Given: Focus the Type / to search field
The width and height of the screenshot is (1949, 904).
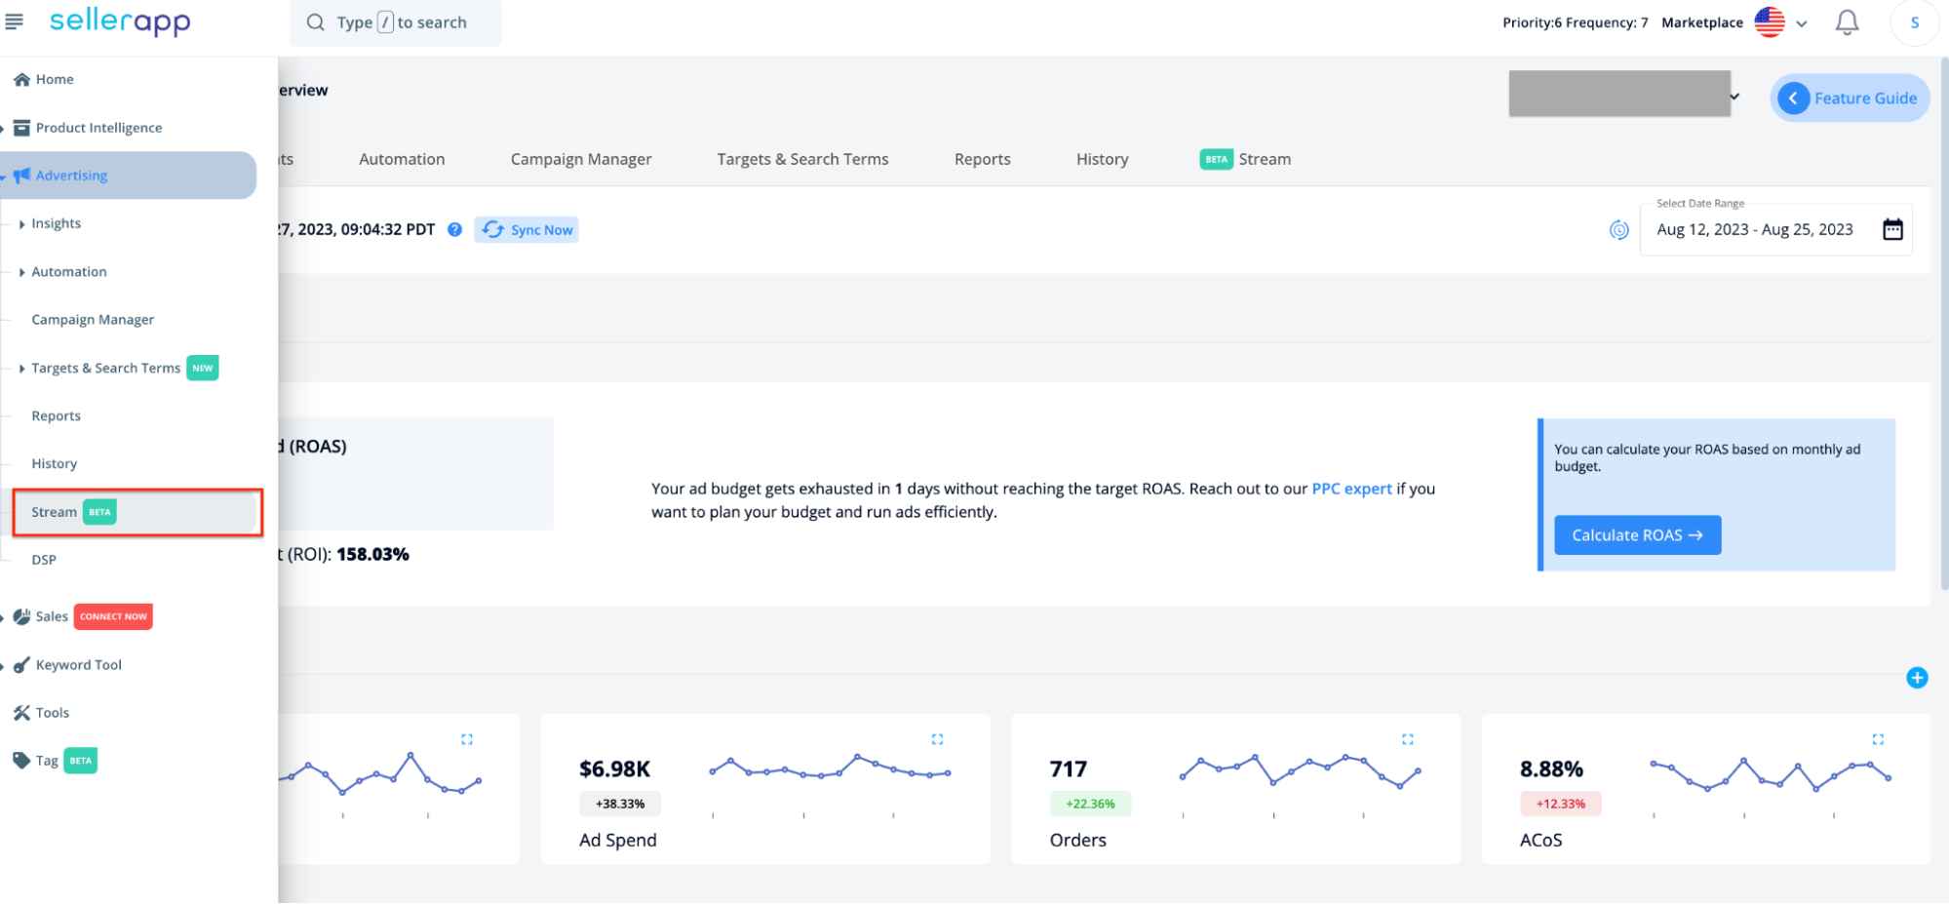Looking at the screenshot, I should click(396, 22).
